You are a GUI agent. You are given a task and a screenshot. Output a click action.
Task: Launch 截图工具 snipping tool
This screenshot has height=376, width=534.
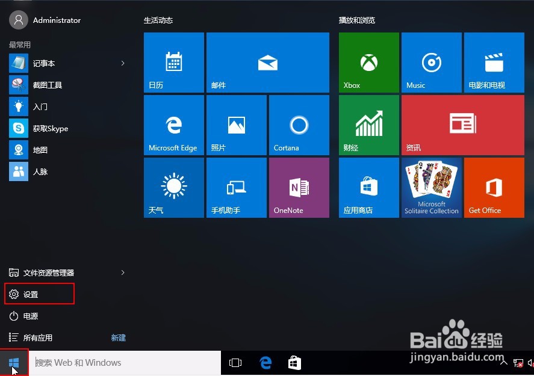(x=68, y=85)
